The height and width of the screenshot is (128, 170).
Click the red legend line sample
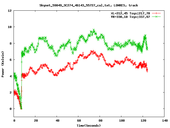156,13
